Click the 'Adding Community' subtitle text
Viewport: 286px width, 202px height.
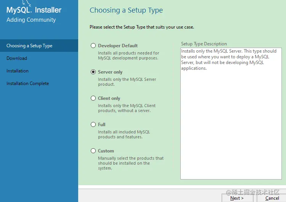[x=31, y=20]
